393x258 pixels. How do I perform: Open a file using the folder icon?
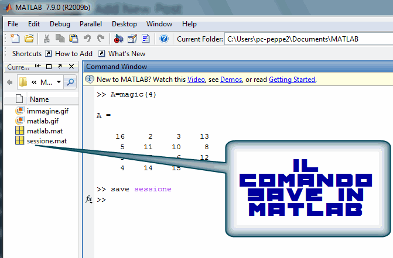[29, 39]
